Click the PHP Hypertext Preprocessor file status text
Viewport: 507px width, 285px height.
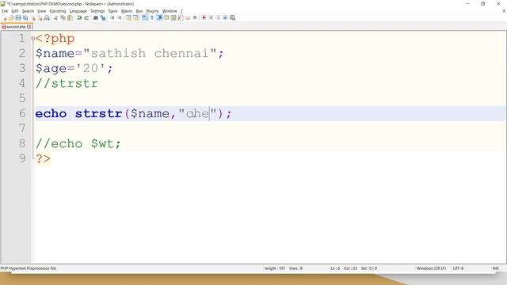coord(29,268)
